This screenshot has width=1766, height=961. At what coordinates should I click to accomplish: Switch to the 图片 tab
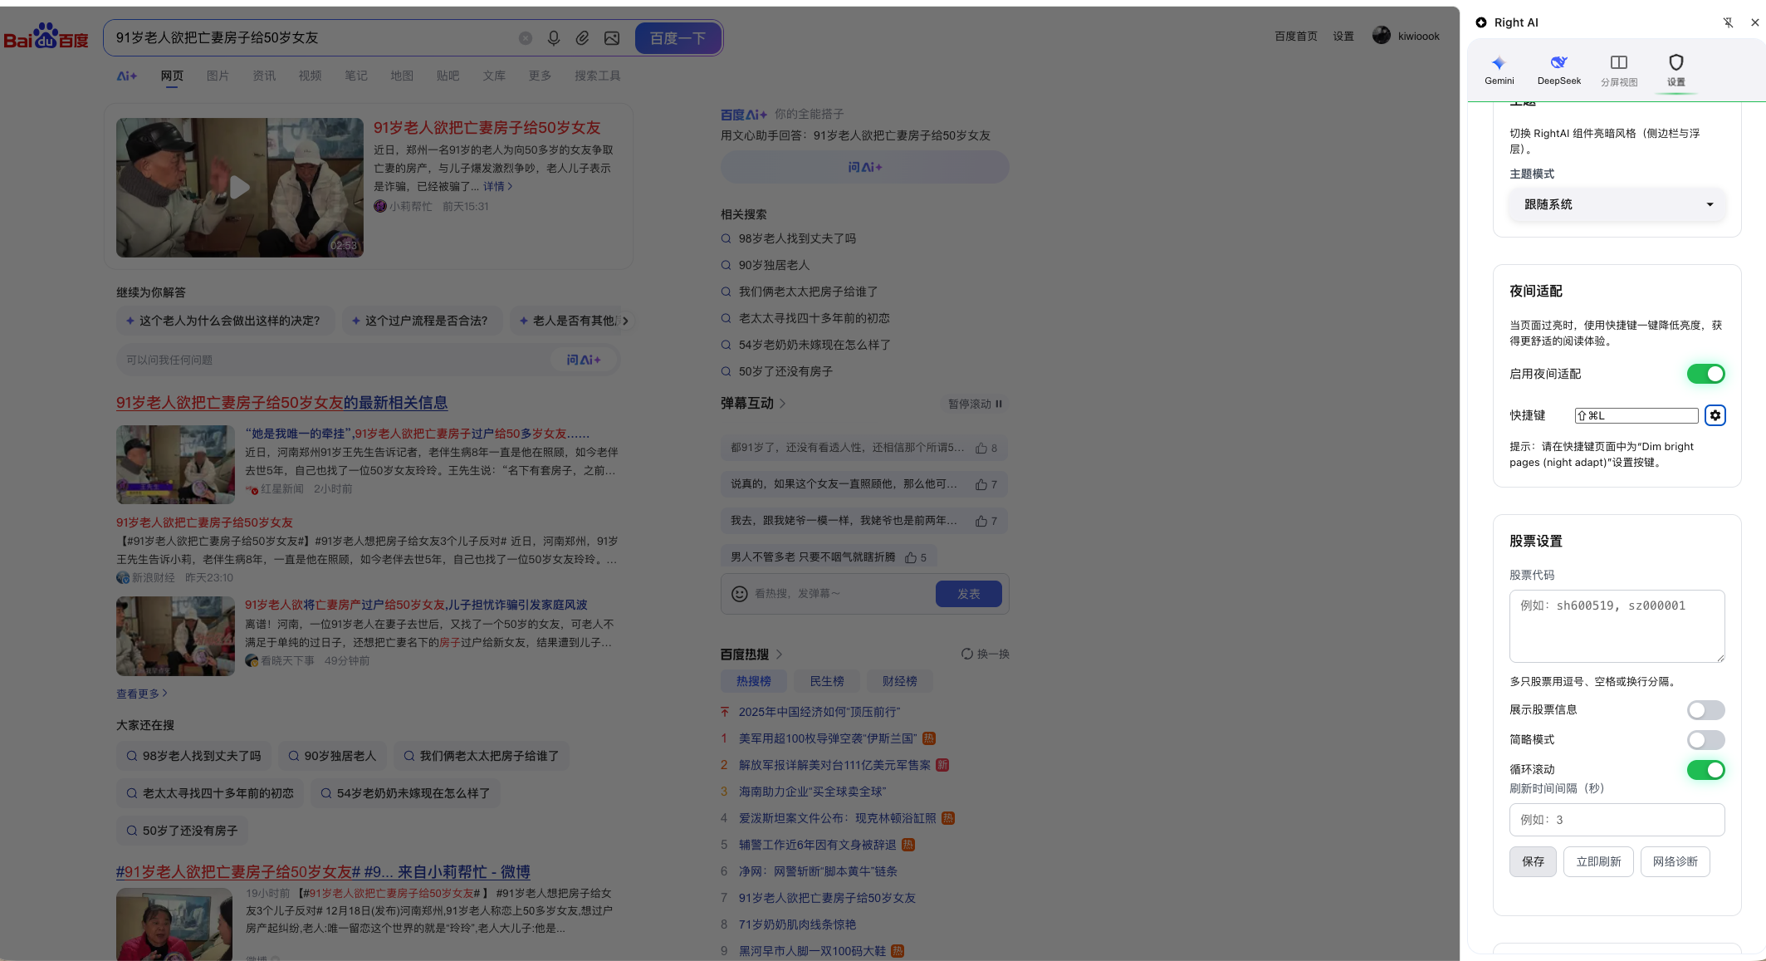218,76
